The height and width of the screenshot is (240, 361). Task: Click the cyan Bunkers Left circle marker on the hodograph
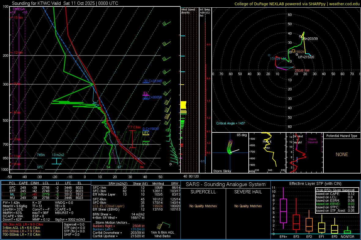tap(269, 55)
